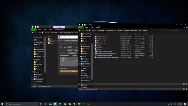Viewport: 188px width, 106px height.
Task: Open the Windows Start menu
Action: [2, 104]
